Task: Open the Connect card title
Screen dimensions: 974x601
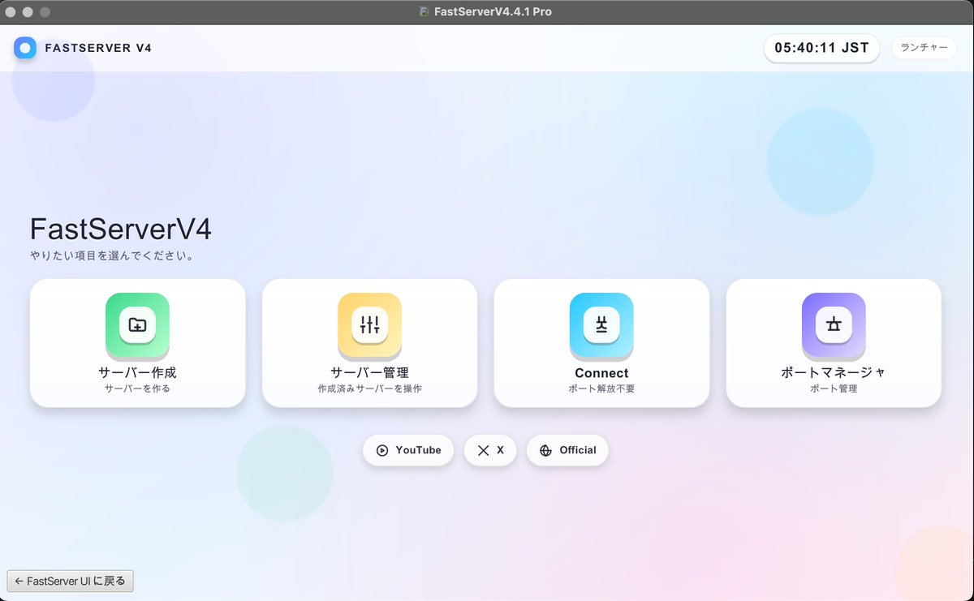Action: (x=601, y=373)
